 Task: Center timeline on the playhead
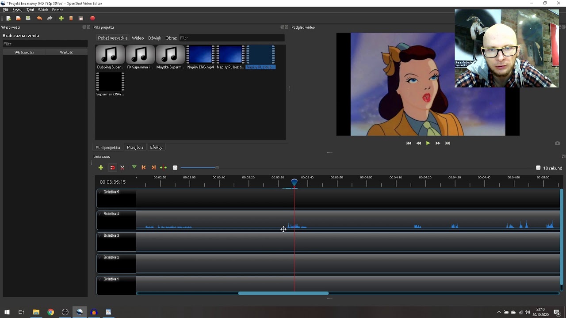[164, 167]
